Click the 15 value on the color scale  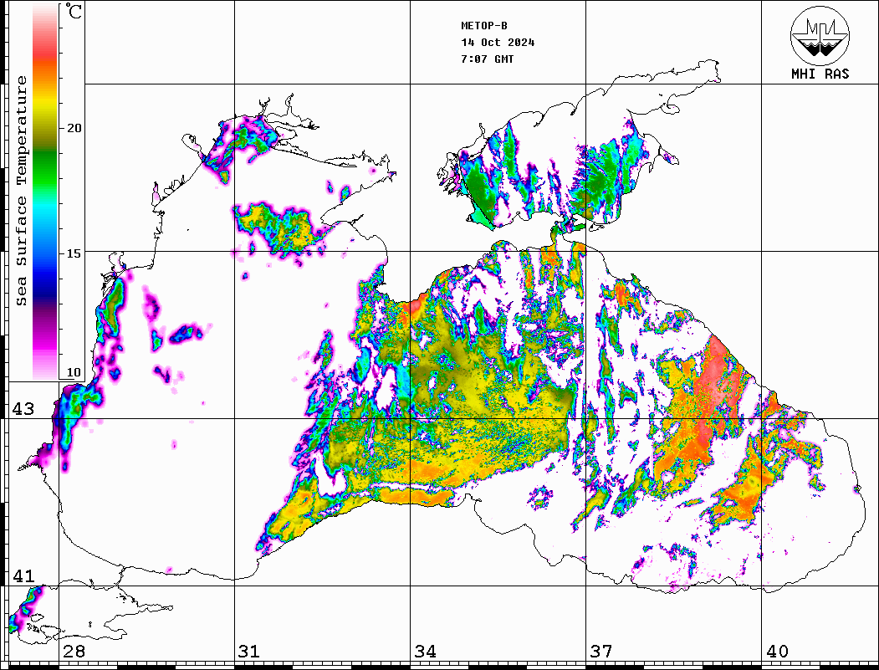[x=74, y=253]
